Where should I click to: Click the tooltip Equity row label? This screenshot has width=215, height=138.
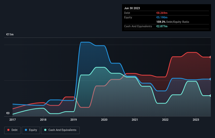(x=128, y=17)
